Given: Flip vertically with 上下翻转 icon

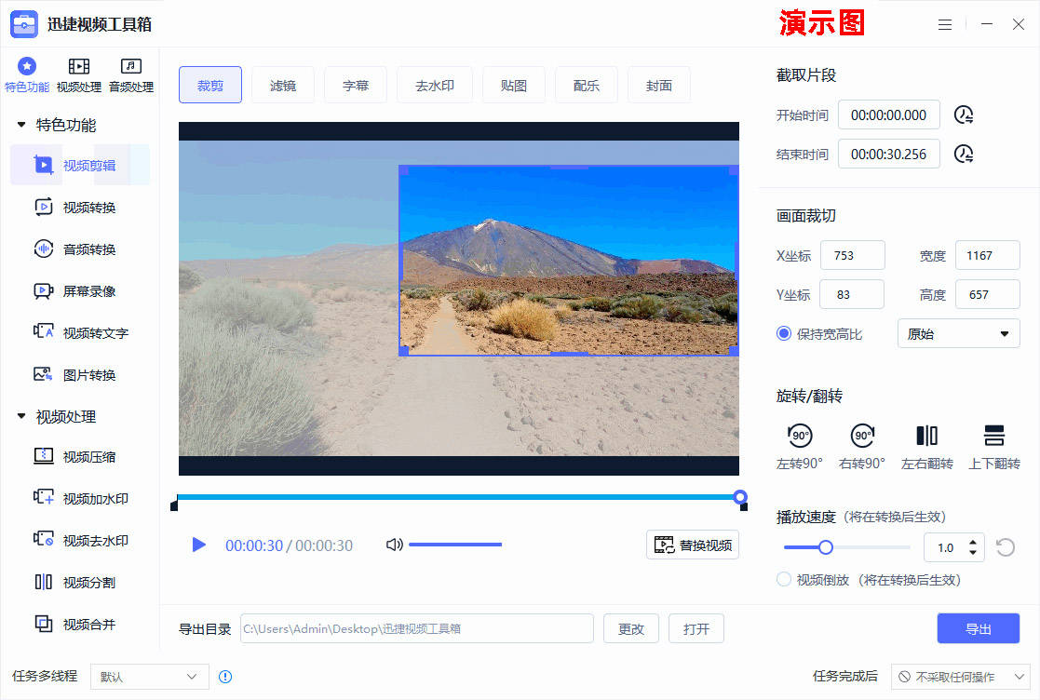Looking at the screenshot, I should click(x=993, y=436).
